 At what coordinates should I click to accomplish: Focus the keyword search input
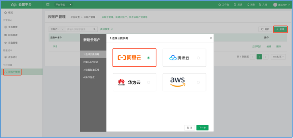click(79, 29)
